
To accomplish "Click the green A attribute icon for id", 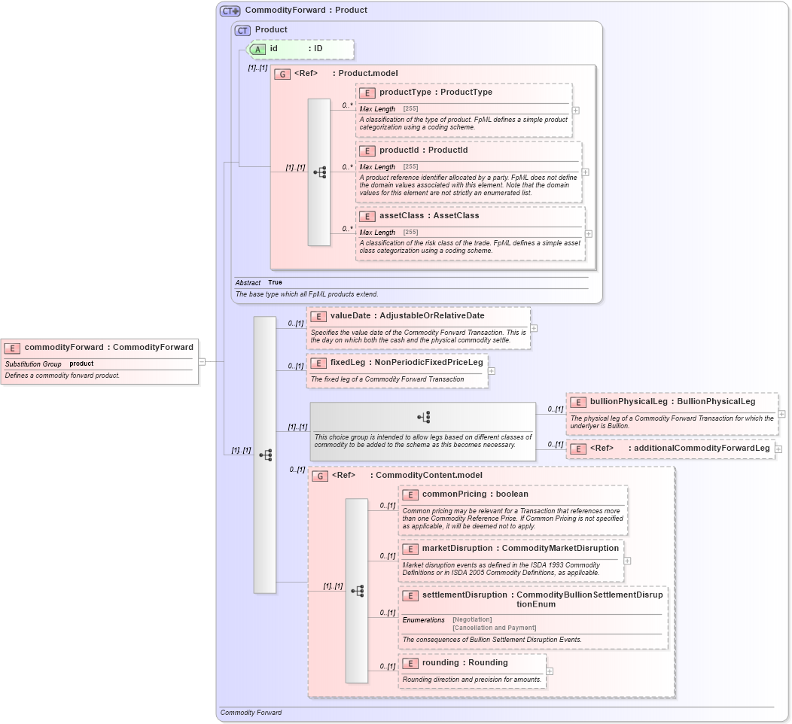I will (257, 49).
